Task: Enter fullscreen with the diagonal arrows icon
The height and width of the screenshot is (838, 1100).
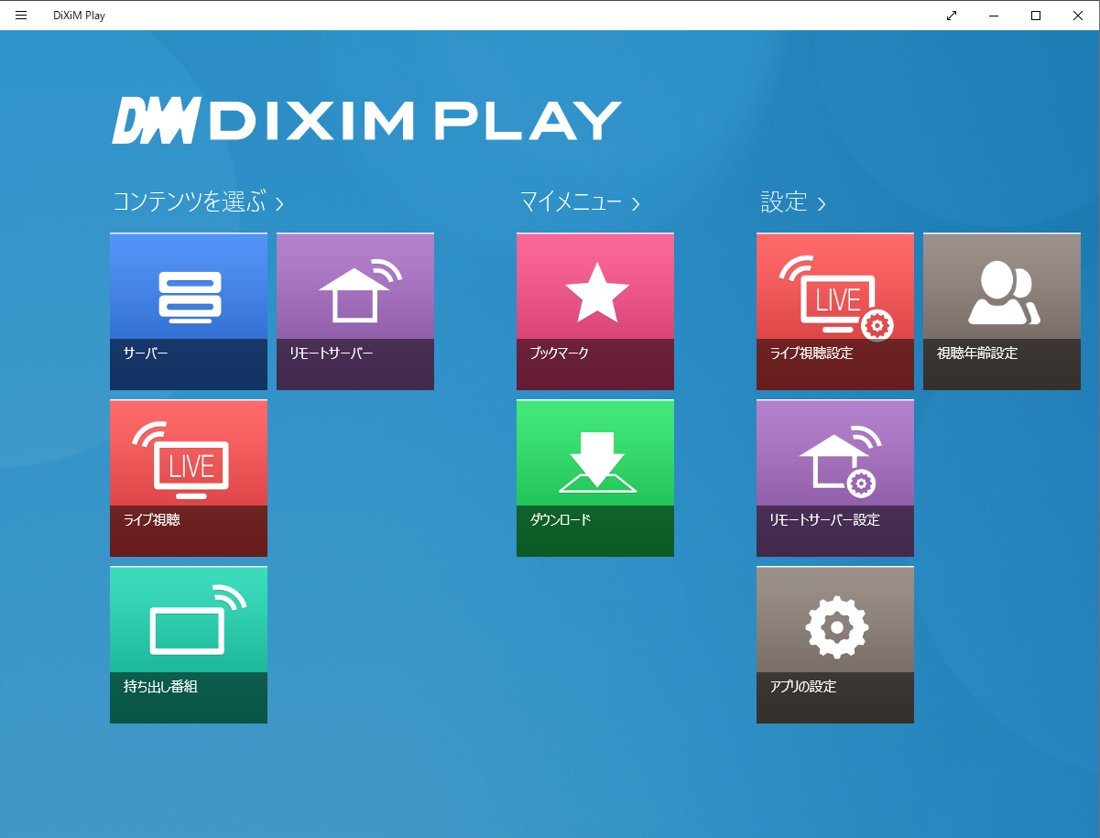Action: 951,15
